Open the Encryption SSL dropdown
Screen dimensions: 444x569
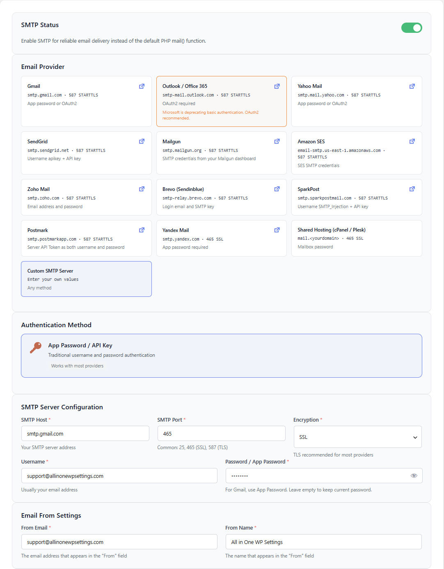pos(357,437)
